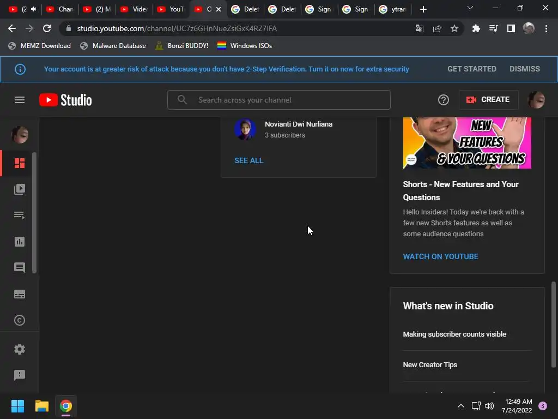Open the Subtitles sidebar icon
The height and width of the screenshot is (419, 558).
tap(20, 294)
